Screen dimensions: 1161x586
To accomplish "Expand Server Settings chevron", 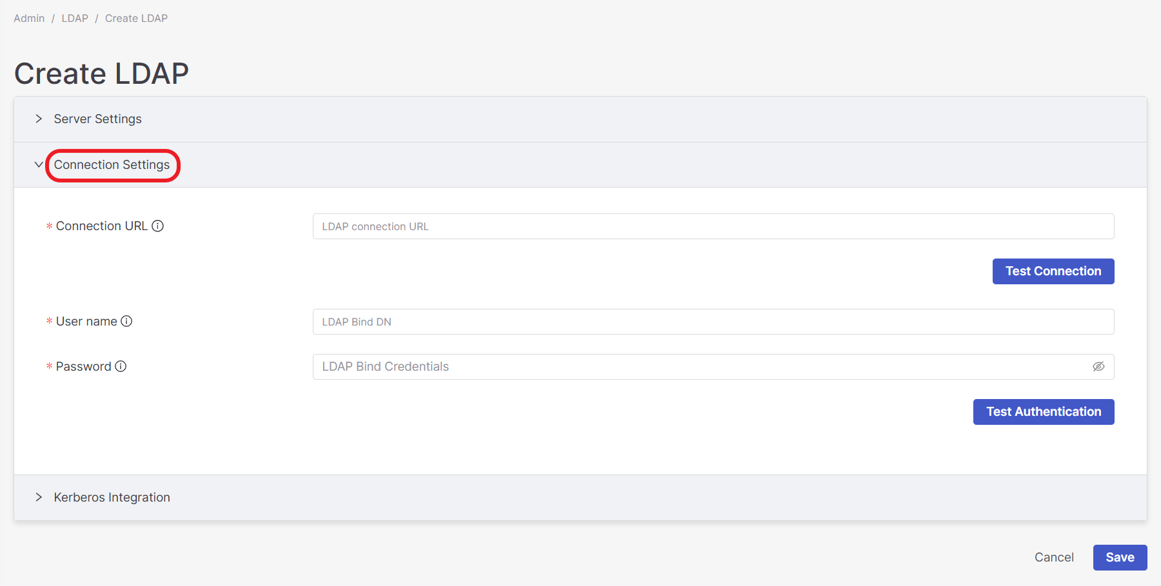I will point(39,119).
